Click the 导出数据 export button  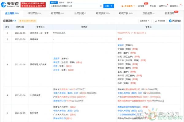(x=160, y=21)
